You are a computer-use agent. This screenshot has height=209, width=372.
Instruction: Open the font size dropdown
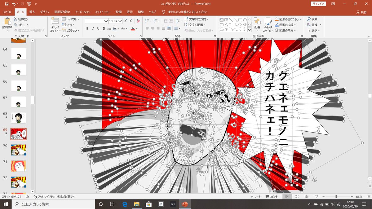[x=121, y=21]
